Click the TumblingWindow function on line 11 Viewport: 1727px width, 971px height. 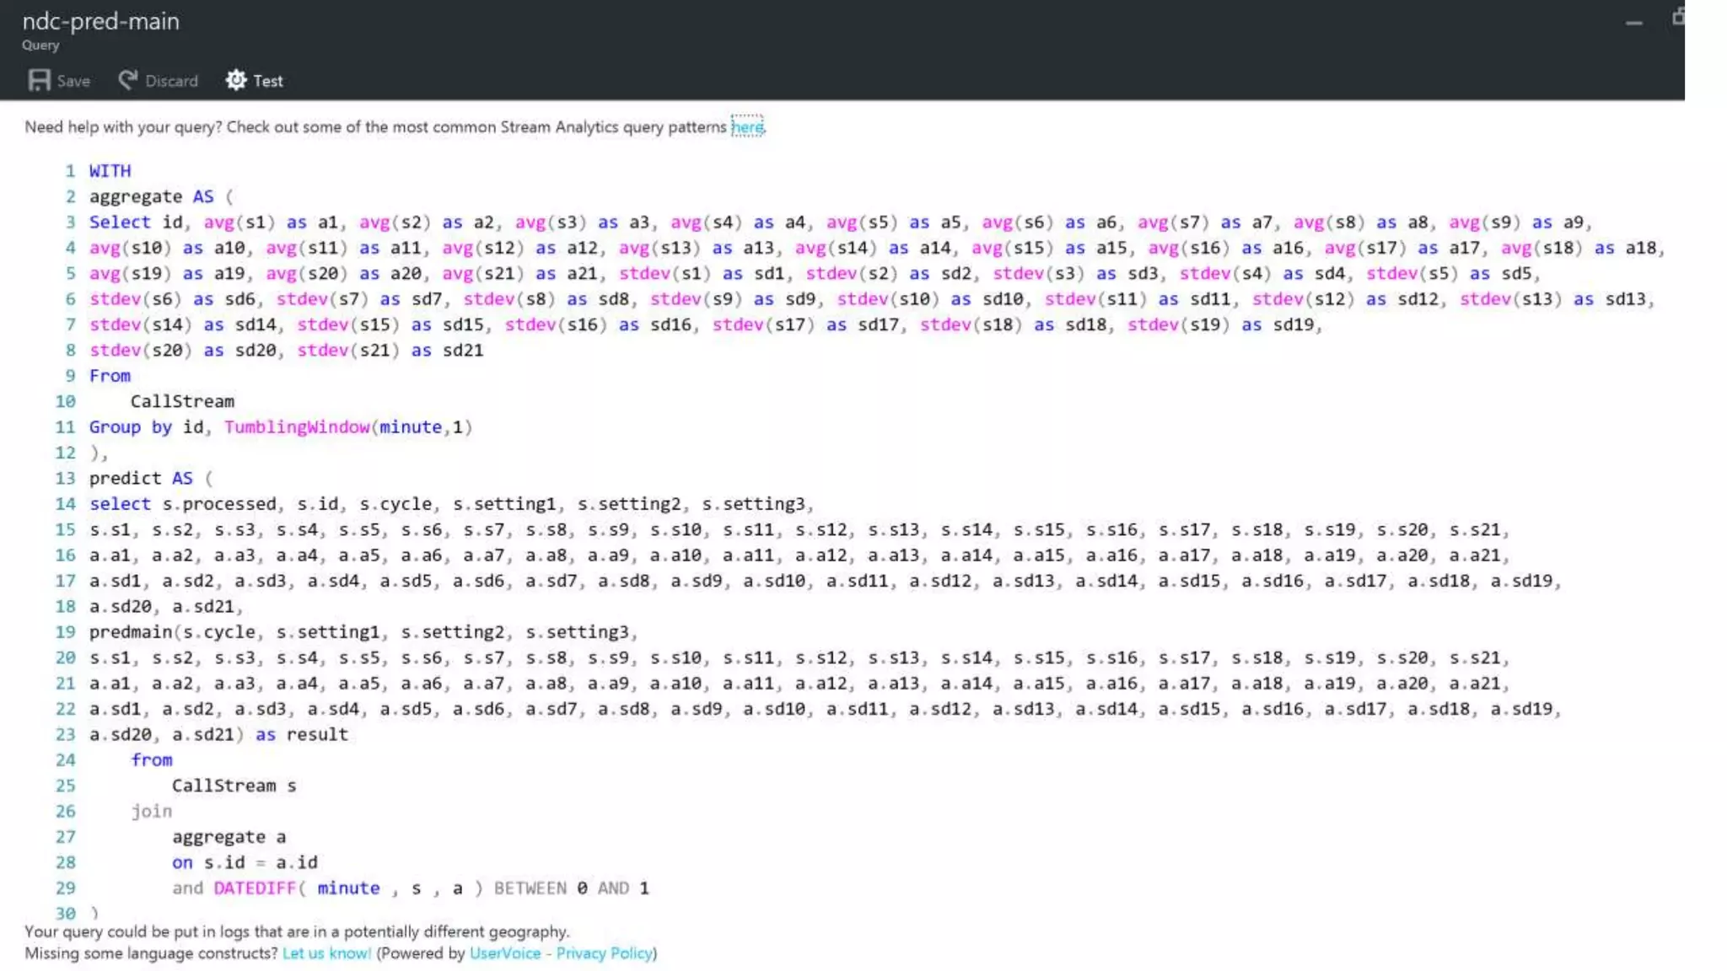tap(297, 427)
